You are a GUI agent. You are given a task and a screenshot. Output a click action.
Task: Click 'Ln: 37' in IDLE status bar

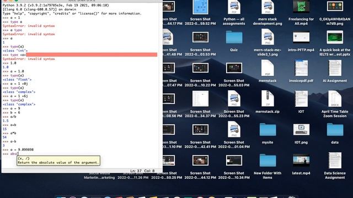click(x=136, y=171)
